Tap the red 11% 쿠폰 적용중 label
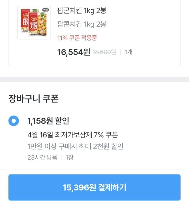 [77, 38]
